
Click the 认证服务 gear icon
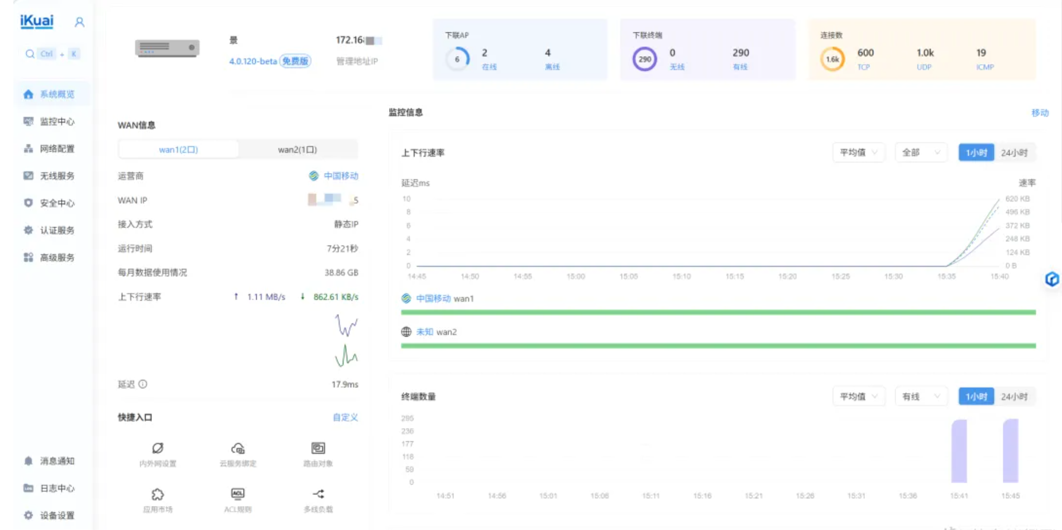click(x=28, y=230)
